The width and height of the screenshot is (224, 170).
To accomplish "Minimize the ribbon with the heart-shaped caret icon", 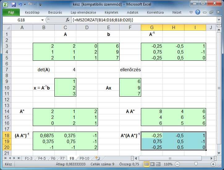I will (x=191, y=12).
